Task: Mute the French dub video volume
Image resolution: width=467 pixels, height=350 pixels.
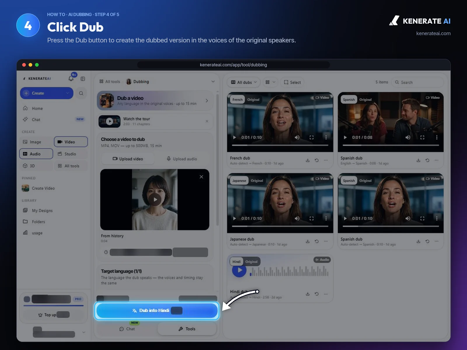Action: tap(297, 137)
